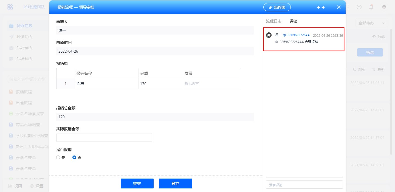Select the 否 radio option
395x192 pixels.
click(74, 157)
